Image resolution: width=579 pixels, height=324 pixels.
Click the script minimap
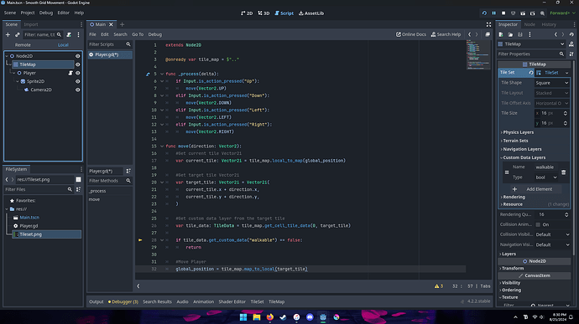pyautogui.click(x=478, y=54)
